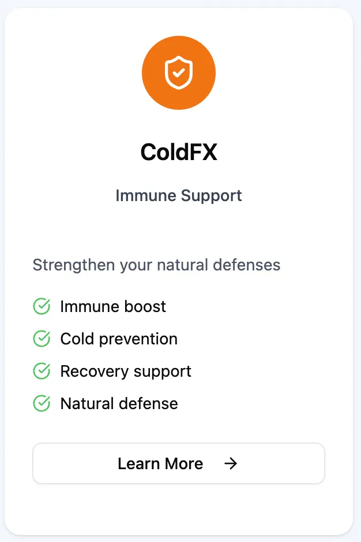Screen dimensions: 361x542
Task: Click the Strengthen your natural defenses text
Action: pyautogui.click(x=156, y=265)
